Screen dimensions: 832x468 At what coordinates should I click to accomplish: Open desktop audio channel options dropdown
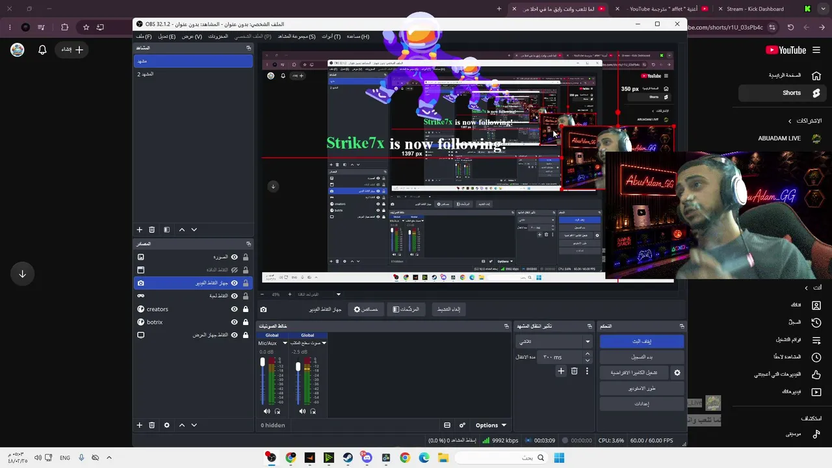click(324, 343)
